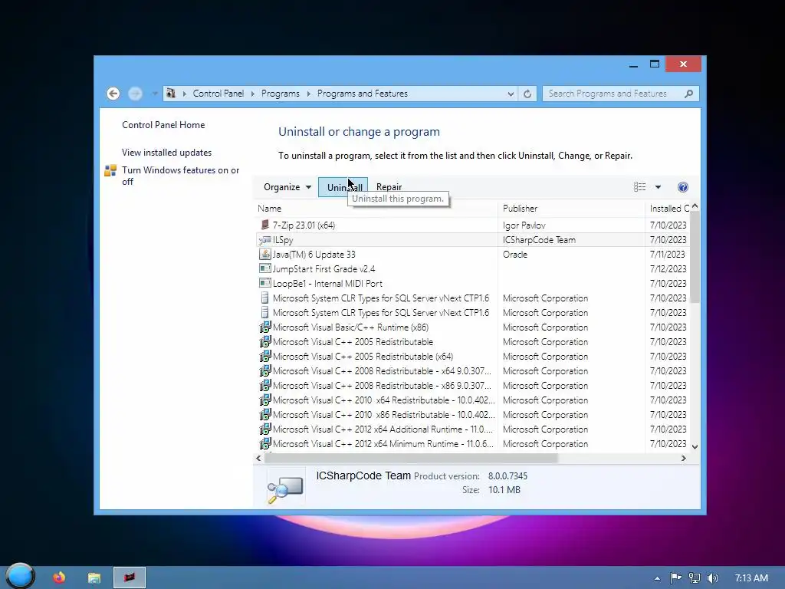Click the horizontal scrollbar left arrow
The image size is (785, 589).
click(x=258, y=459)
